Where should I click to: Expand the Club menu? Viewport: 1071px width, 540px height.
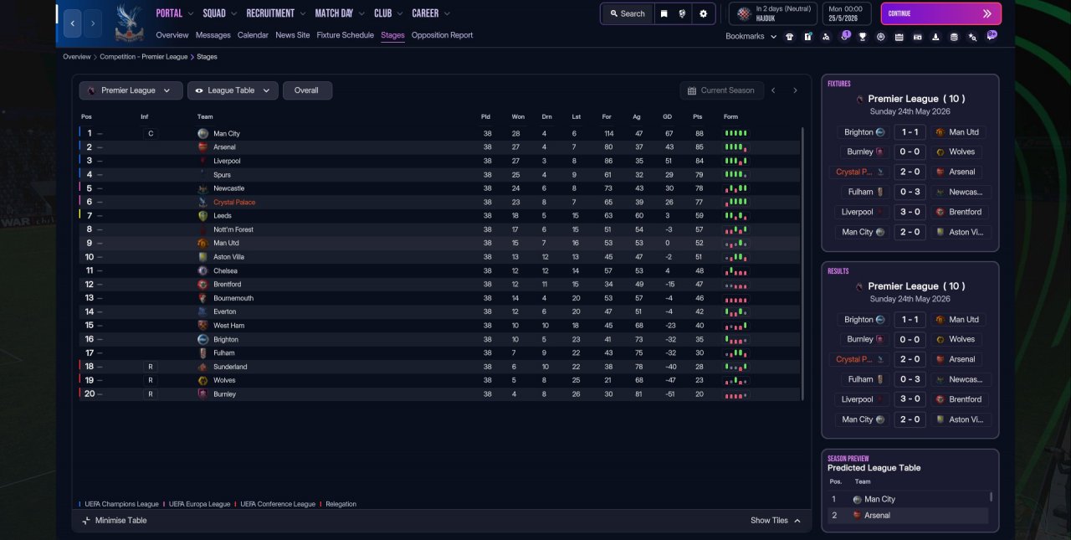[389, 13]
